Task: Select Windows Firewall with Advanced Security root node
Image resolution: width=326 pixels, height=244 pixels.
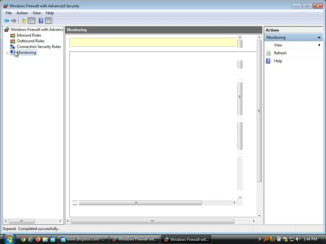Action: click(x=37, y=30)
